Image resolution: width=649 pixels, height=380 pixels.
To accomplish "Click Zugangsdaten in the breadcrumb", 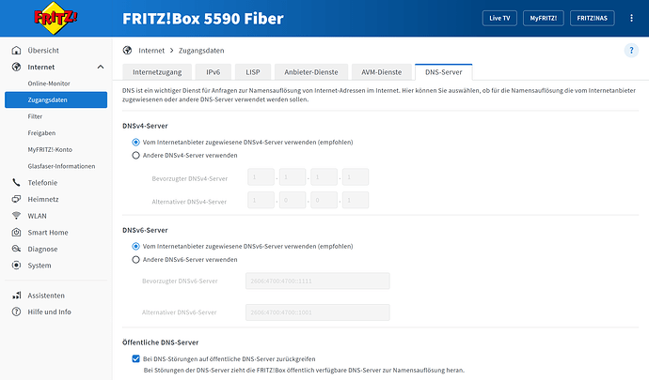I will (x=201, y=51).
